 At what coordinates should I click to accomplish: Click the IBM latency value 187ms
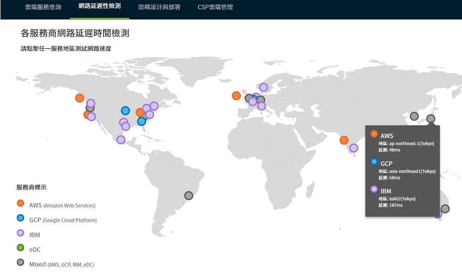click(396, 205)
